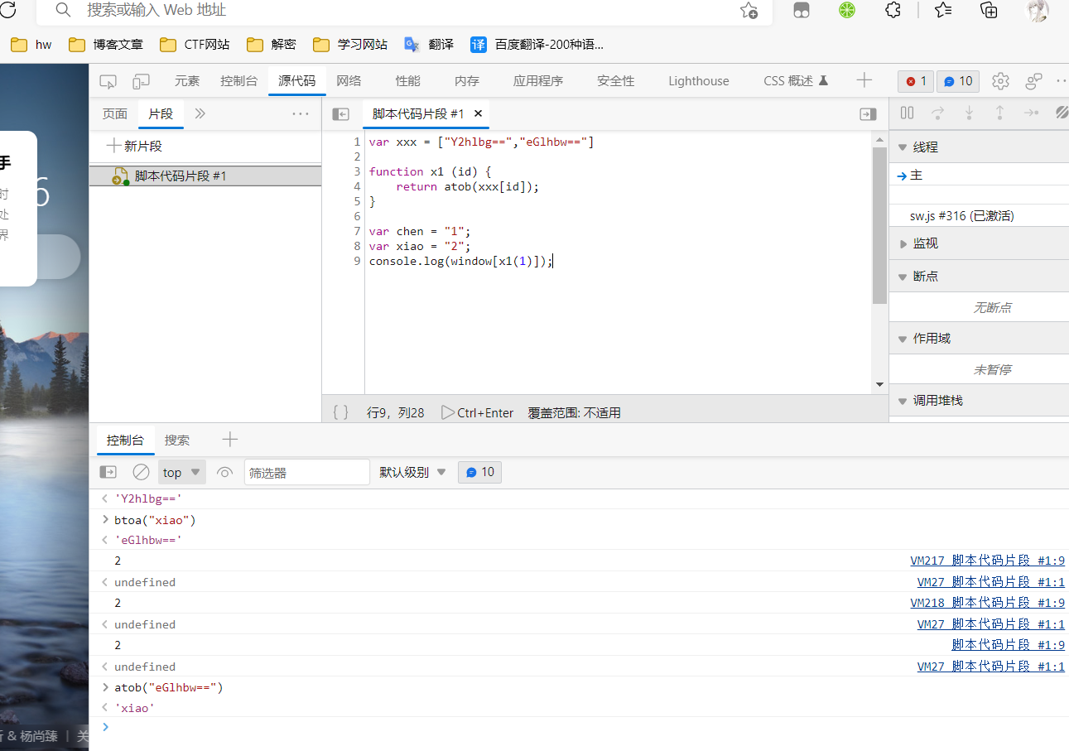Open navigator more options ellipsis
The image size is (1069, 751).
pyautogui.click(x=301, y=113)
